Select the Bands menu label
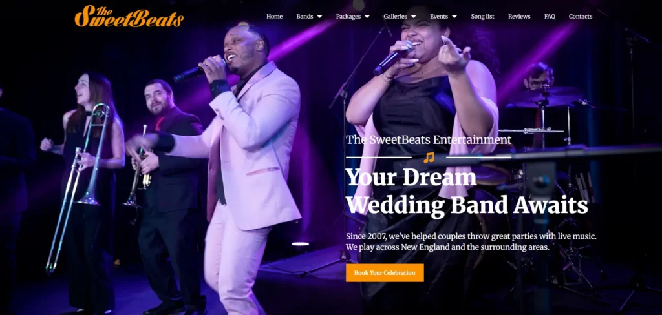This screenshot has width=662, height=315. pos(304,16)
